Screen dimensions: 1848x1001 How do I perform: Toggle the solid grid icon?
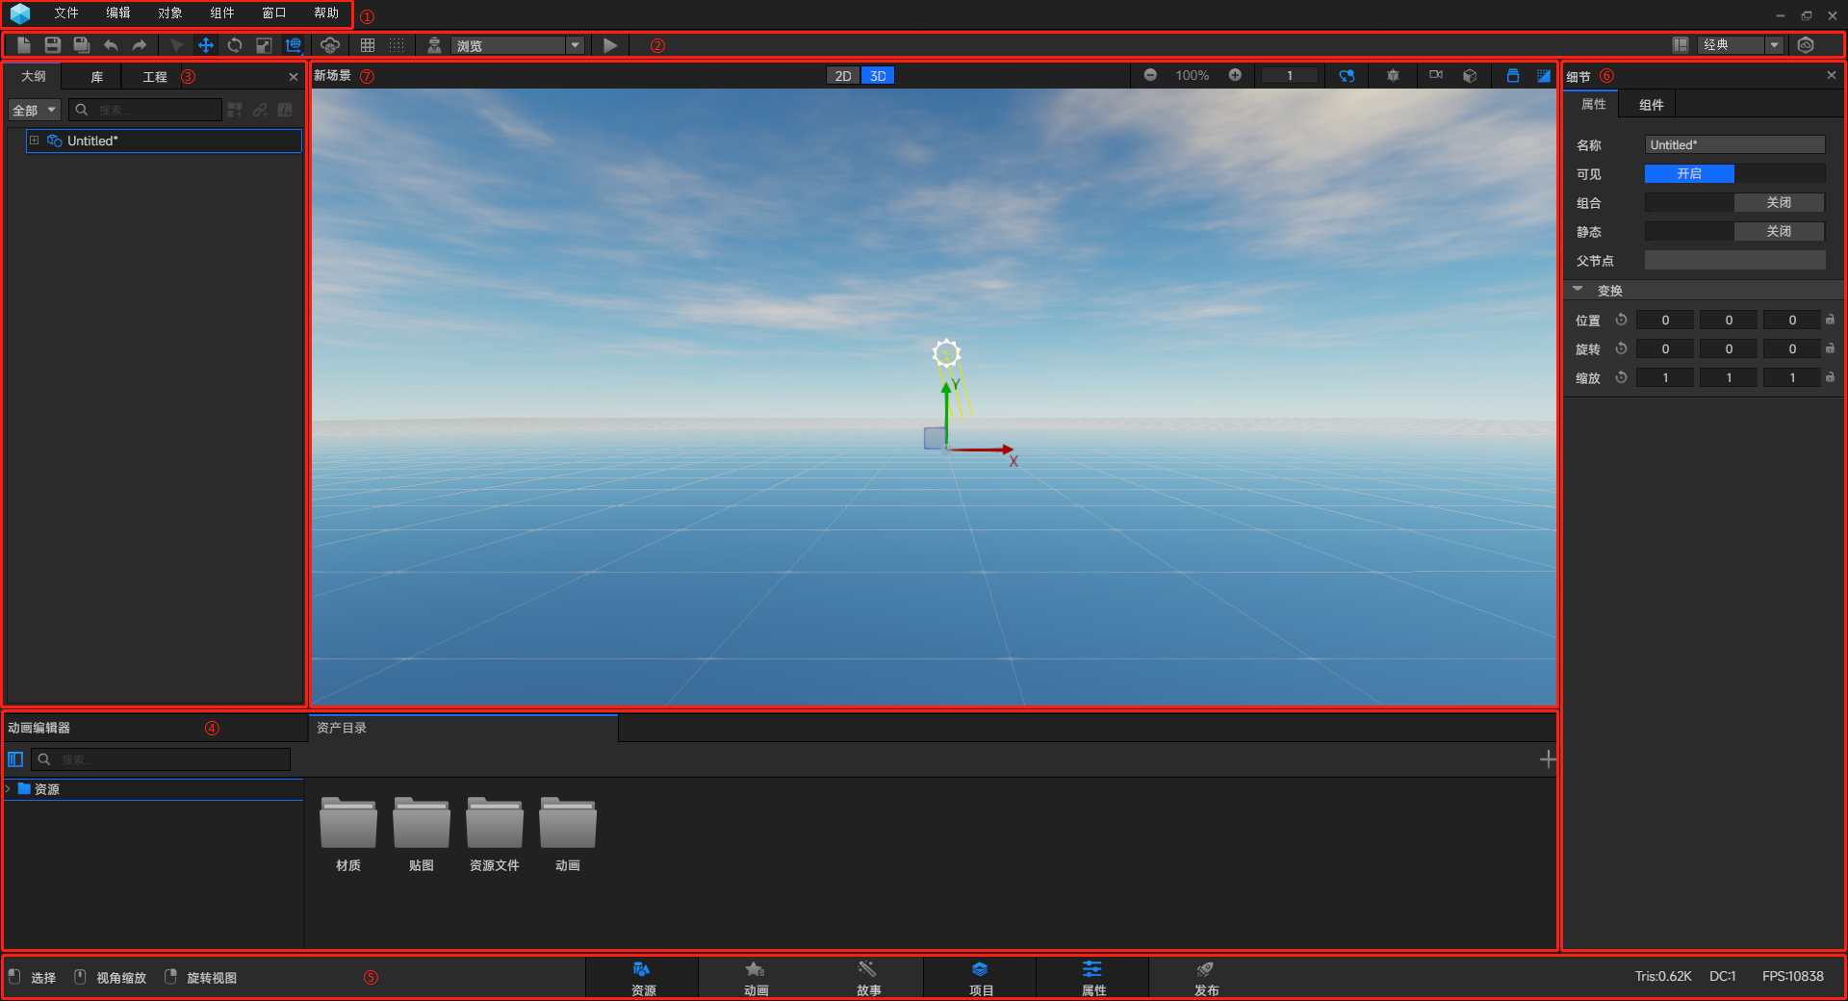click(x=368, y=45)
